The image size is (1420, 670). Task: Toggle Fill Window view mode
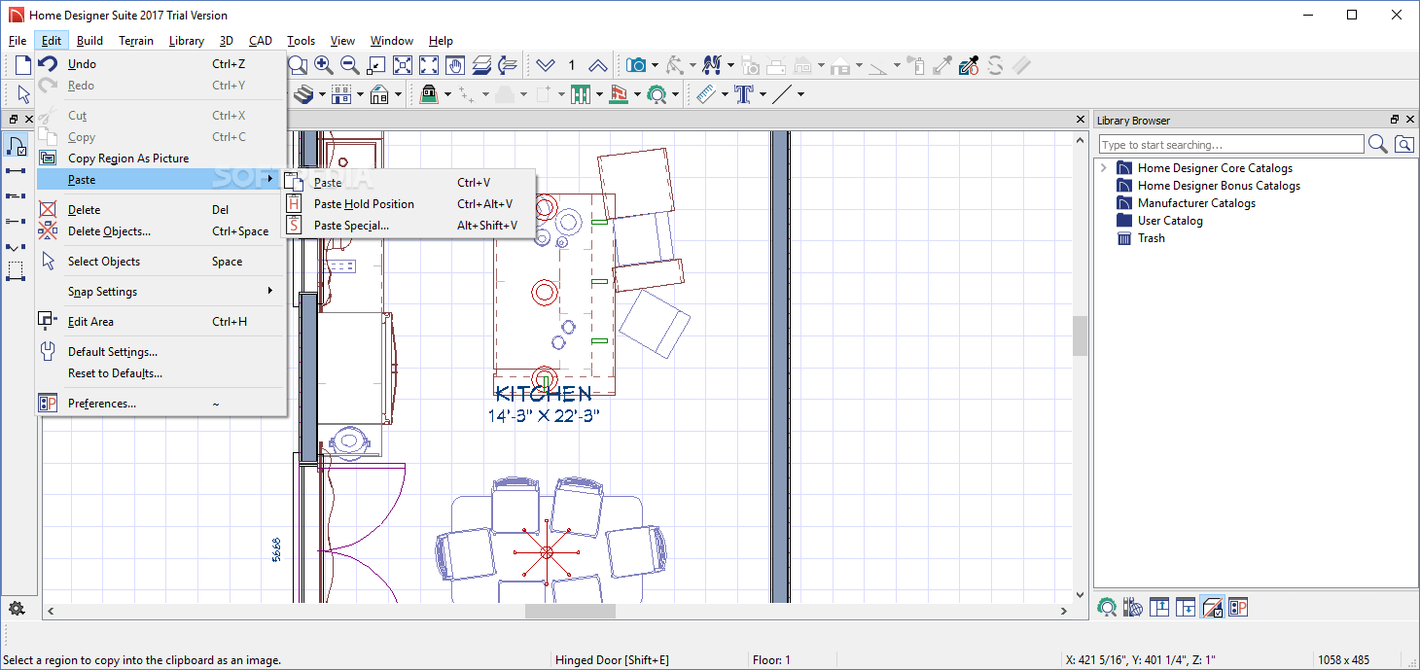[x=403, y=65]
